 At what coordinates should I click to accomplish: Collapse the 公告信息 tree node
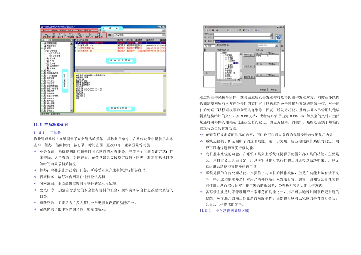45,51
